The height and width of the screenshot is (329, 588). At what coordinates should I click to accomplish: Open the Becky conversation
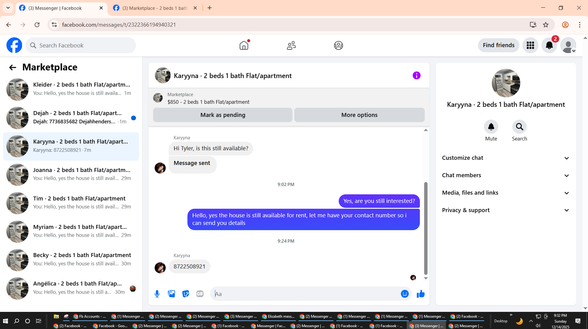[71, 260]
